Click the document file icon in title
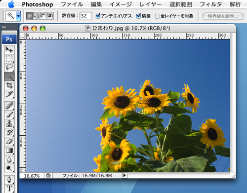The image size is (247, 193). (x=88, y=28)
